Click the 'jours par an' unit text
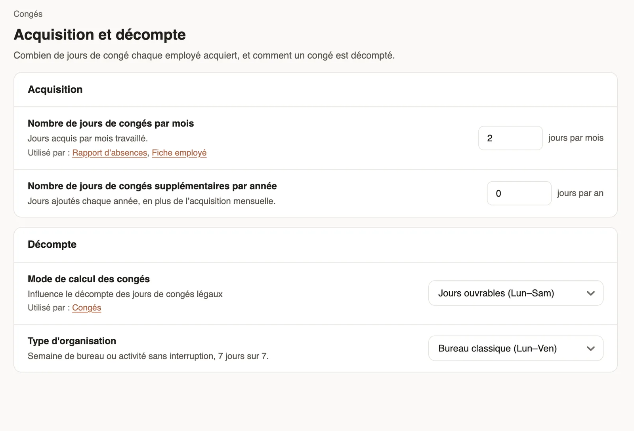This screenshot has width=634, height=431. pyautogui.click(x=580, y=193)
